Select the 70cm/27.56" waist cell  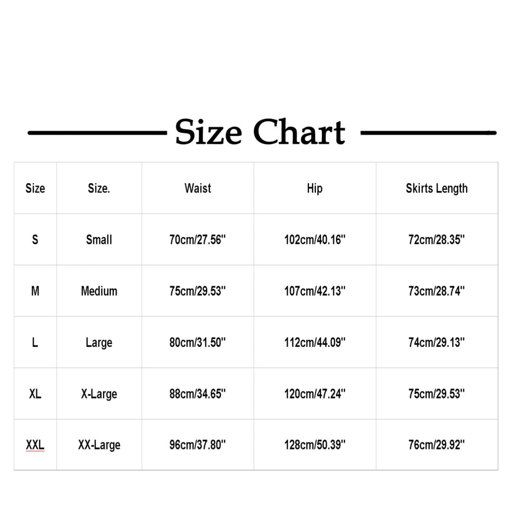(198, 239)
